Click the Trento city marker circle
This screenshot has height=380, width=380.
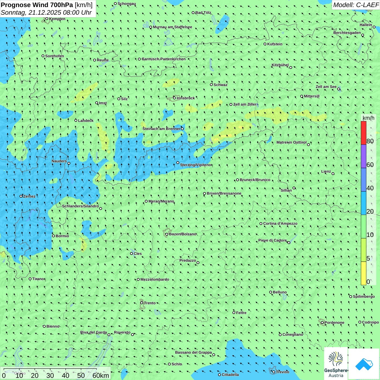142,303
